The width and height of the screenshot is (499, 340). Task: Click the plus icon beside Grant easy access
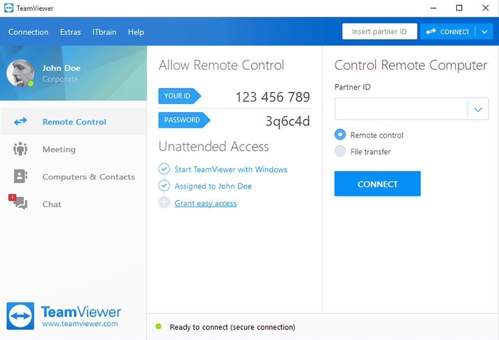pyautogui.click(x=164, y=203)
